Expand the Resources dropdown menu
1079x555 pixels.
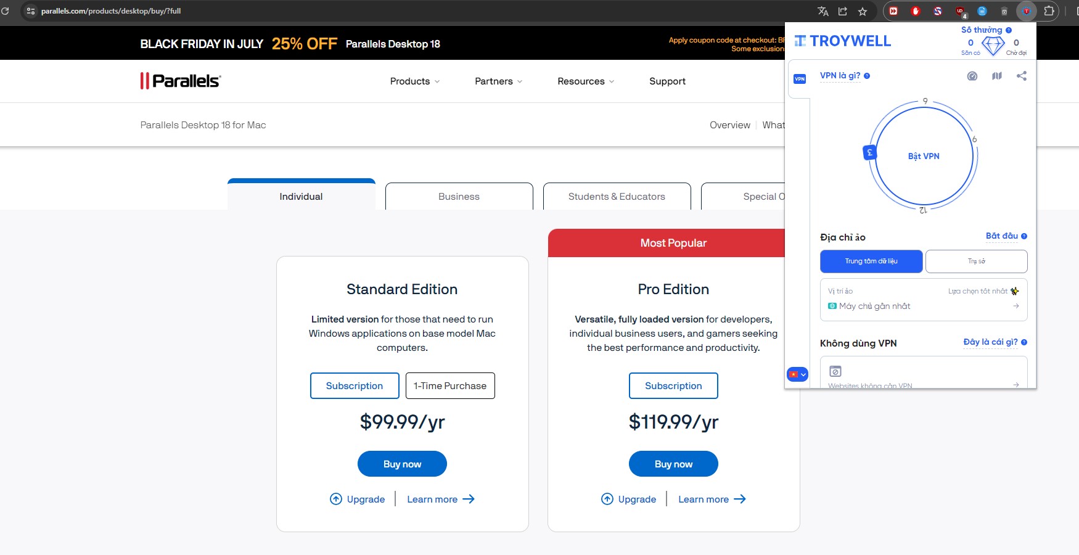[586, 81]
